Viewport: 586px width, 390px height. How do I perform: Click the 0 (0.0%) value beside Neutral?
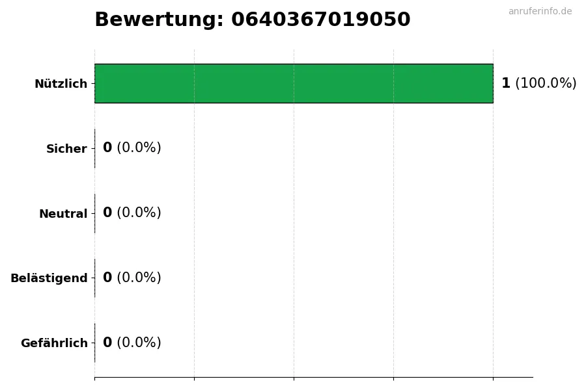click(132, 213)
